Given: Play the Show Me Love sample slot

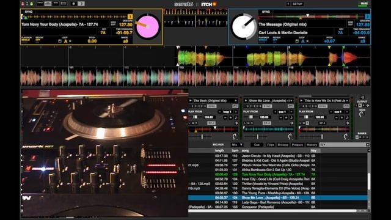Looking at the screenshot, I should click(246, 100).
